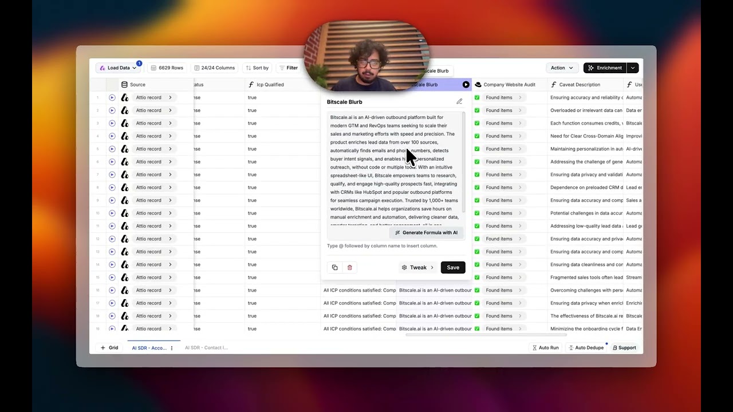
Task: Click the Attio logo in row 10
Action: point(125,213)
